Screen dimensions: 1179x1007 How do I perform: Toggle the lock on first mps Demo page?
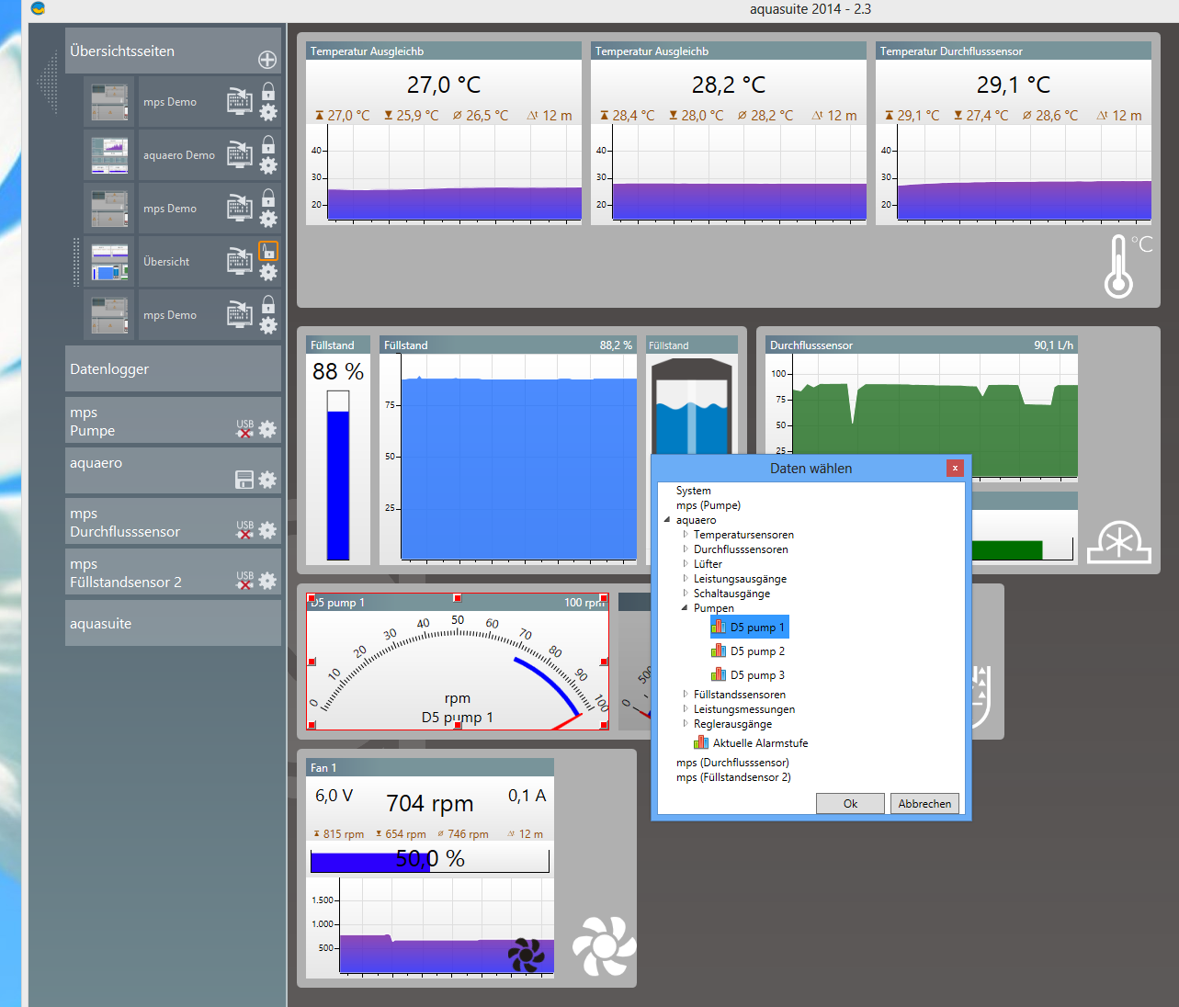pos(268,91)
